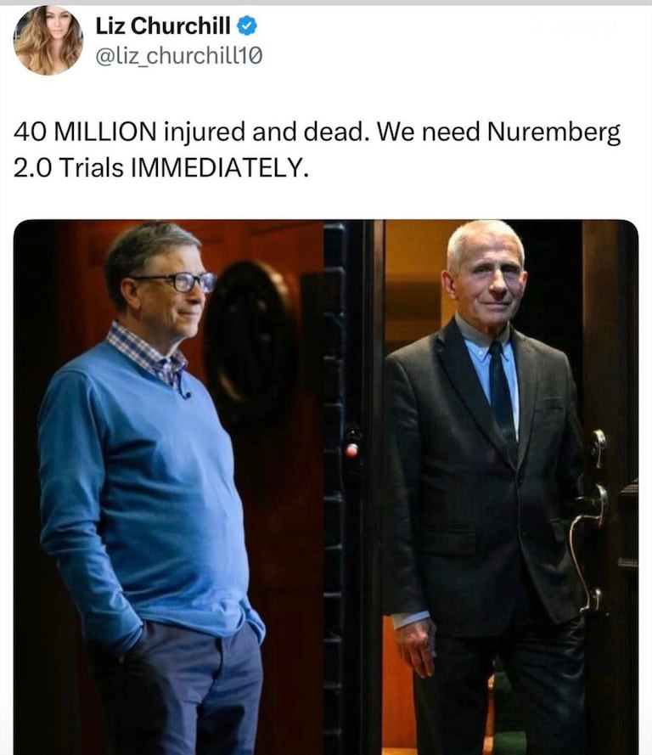Open the left photo of the blue-sweater man
This screenshot has width=652, height=755.
click(x=168, y=487)
